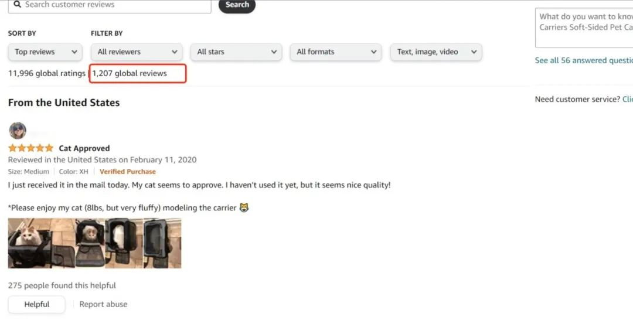
Task: Click the reviewer's profile avatar
Action: [x=18, y=131]
